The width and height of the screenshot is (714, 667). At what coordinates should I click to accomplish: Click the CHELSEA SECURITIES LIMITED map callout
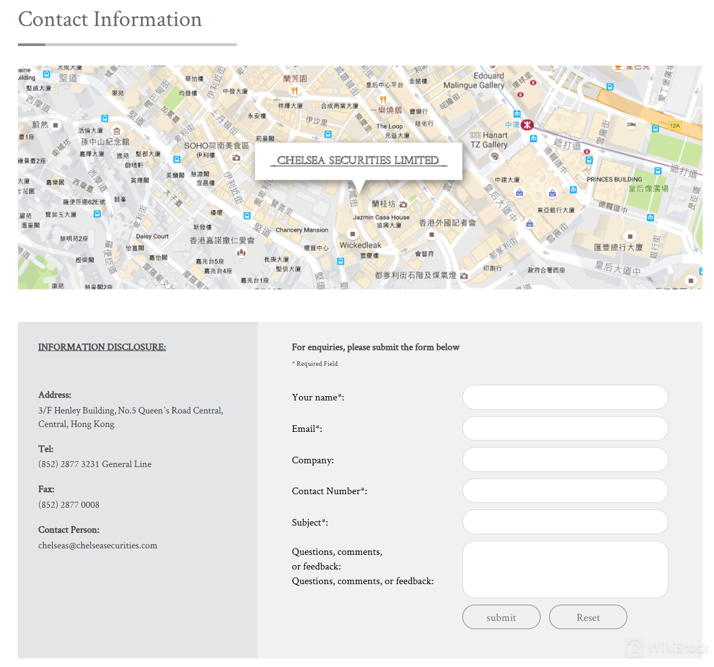[358, 161]
